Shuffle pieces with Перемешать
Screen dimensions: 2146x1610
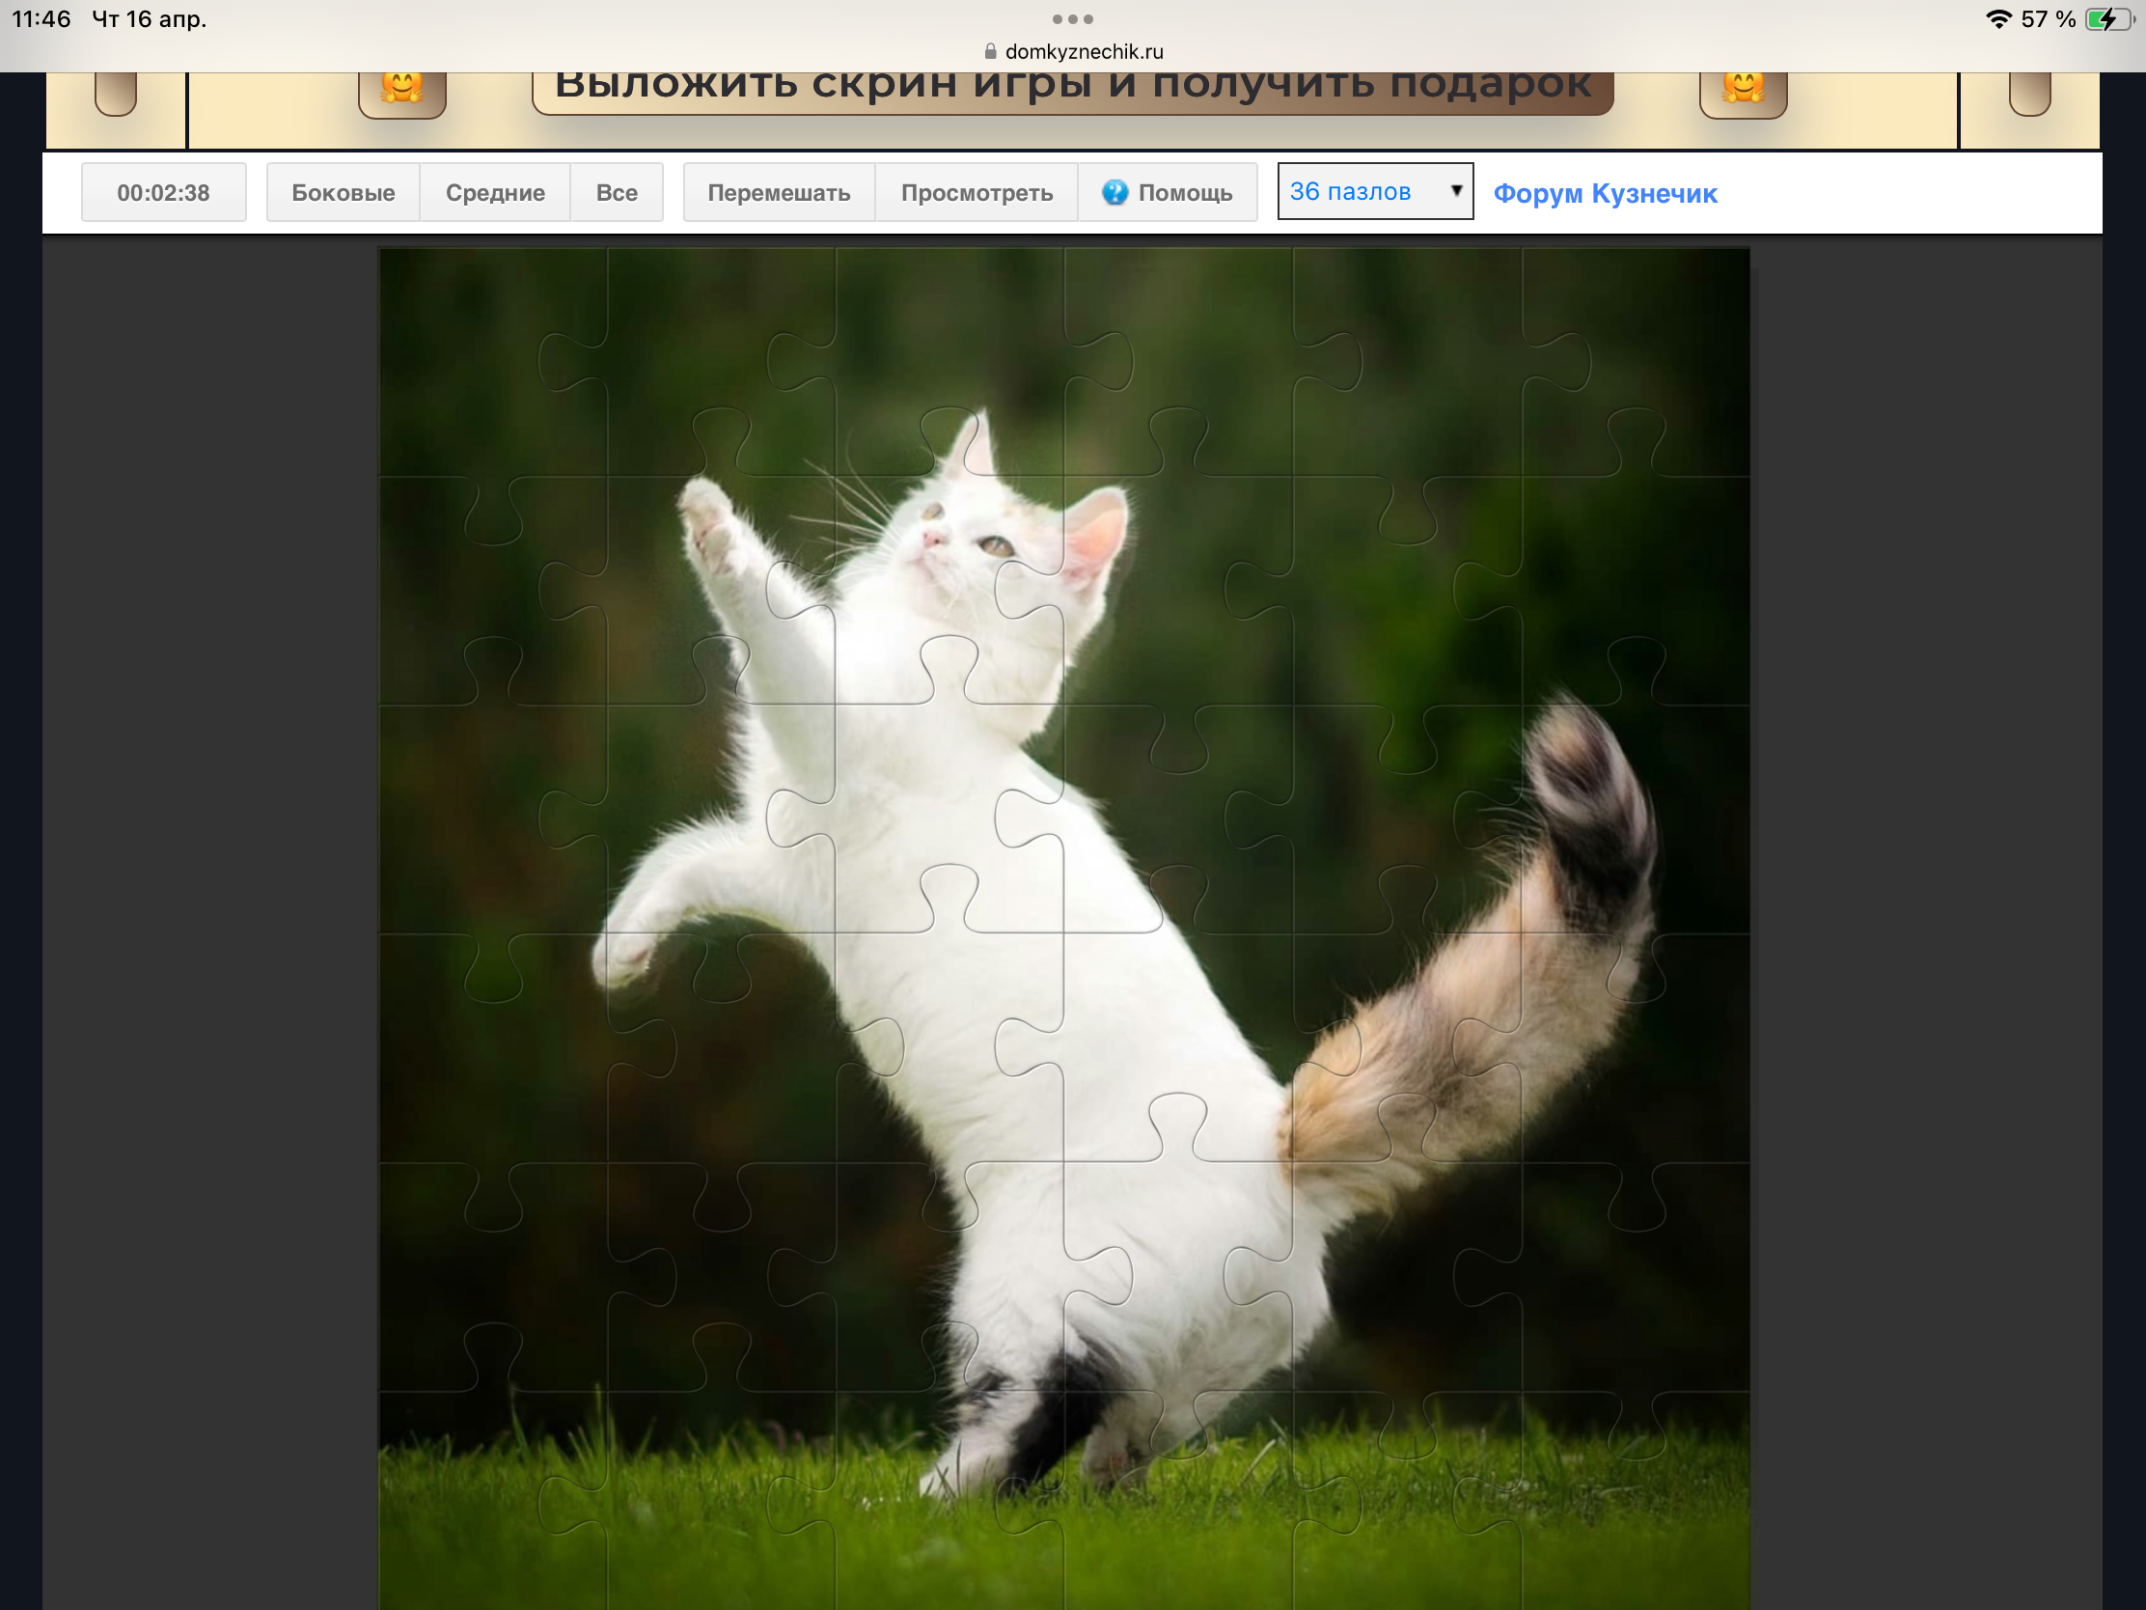click(778, 192)
